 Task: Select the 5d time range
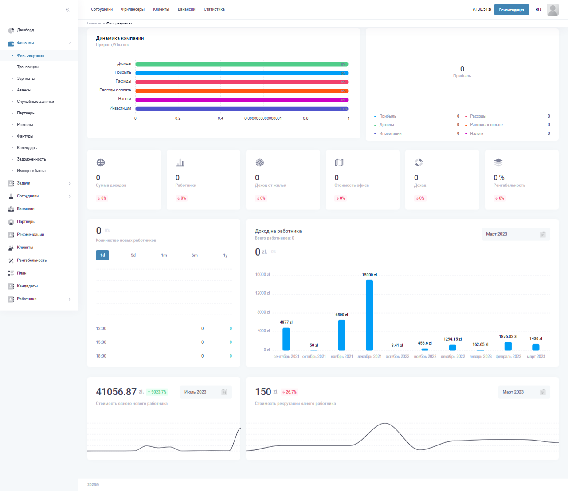[x=133, y=255]
